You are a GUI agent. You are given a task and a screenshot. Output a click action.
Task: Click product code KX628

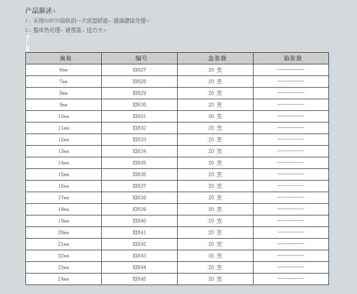coord(139,82)
